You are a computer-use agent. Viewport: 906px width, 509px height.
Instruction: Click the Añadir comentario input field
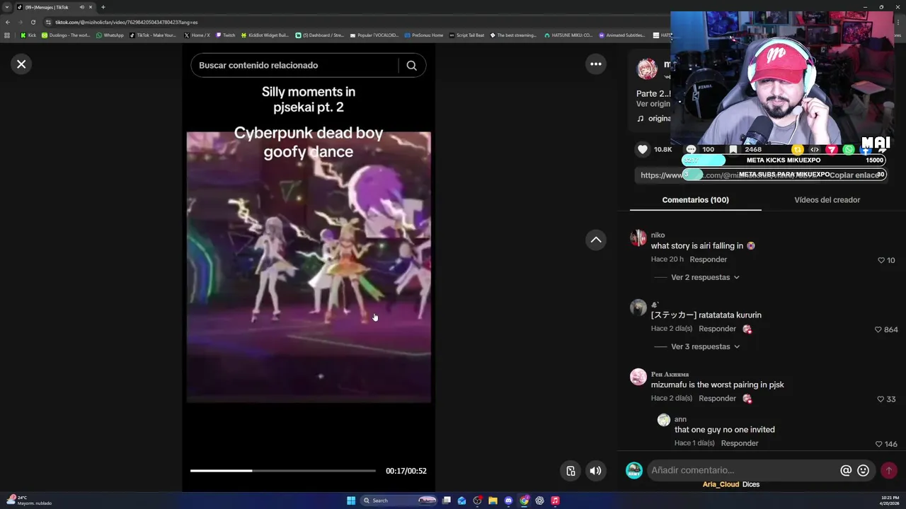[743, 470]
